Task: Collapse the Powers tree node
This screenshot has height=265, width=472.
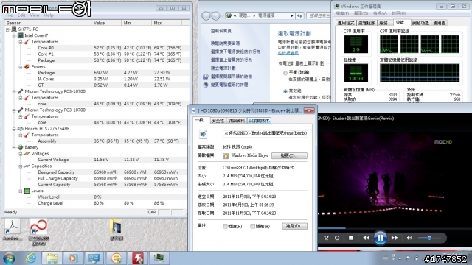Action: coord(21,67)
